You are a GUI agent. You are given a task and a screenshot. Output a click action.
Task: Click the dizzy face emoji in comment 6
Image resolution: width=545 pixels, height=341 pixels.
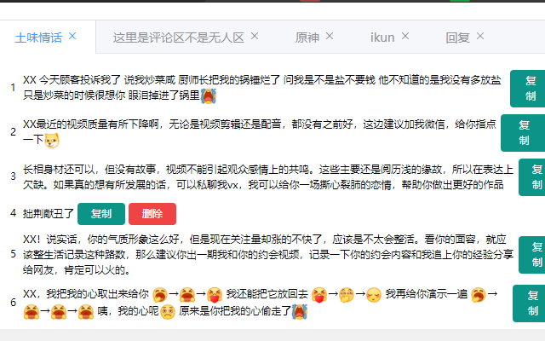click(x=168, y=312)
